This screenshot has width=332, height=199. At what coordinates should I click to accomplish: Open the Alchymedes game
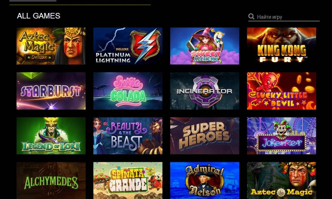[x=51, y=181]
